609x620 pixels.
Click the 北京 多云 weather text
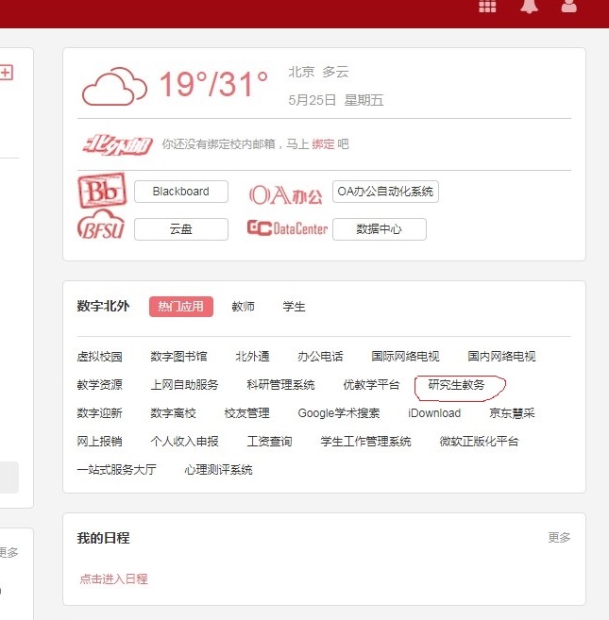click(x=318, y=72)
